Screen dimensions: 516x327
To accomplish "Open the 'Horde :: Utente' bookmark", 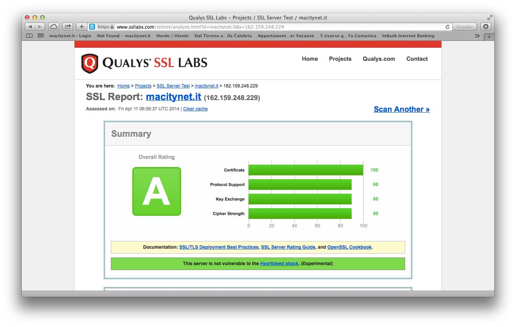I will (172, 36).
